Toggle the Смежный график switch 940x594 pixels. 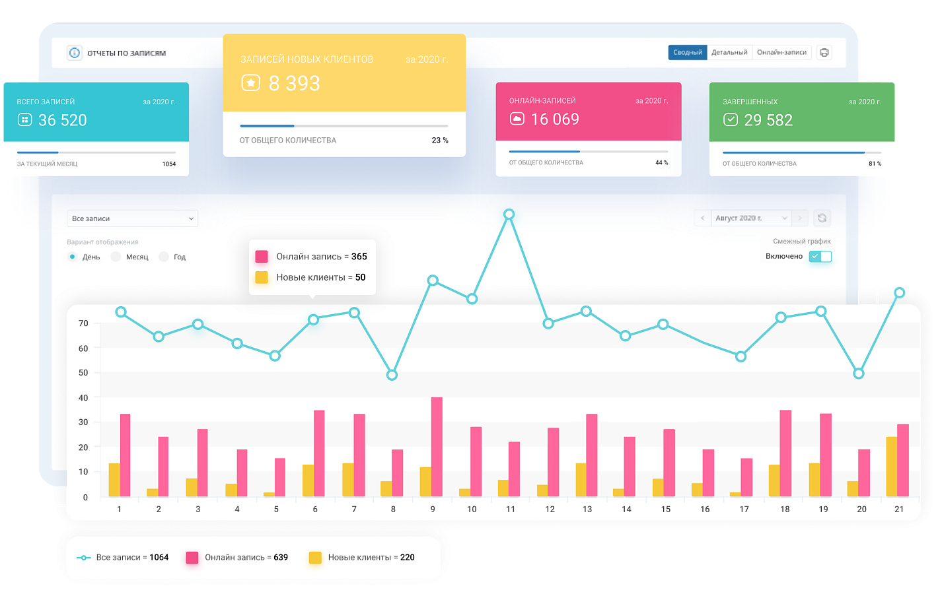pyautogui.click(x=820, y=256)
